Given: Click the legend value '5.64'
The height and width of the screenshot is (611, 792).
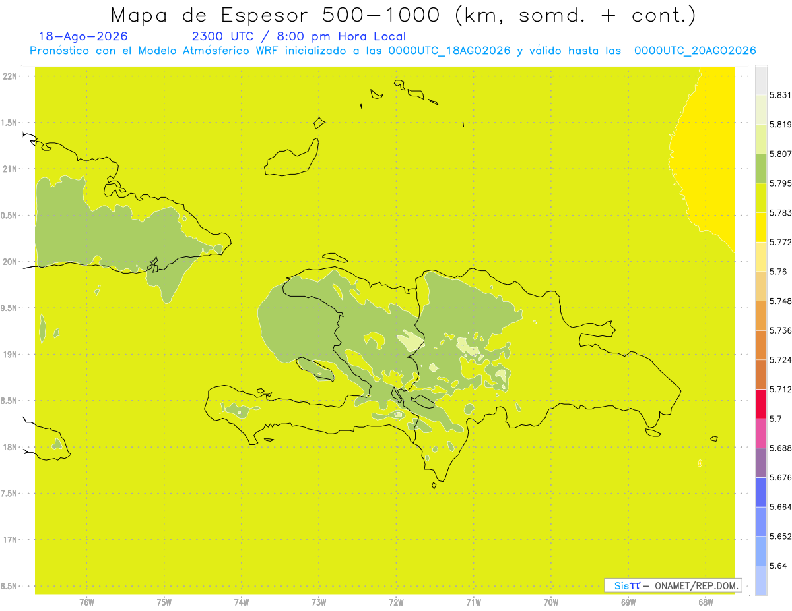Looking at the screenshot, I should pos(779,566).
